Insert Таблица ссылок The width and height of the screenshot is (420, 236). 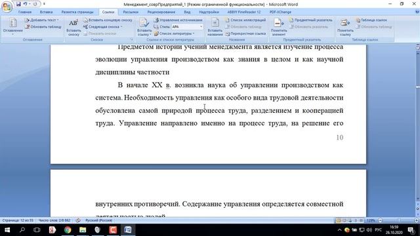click(371, 20)
